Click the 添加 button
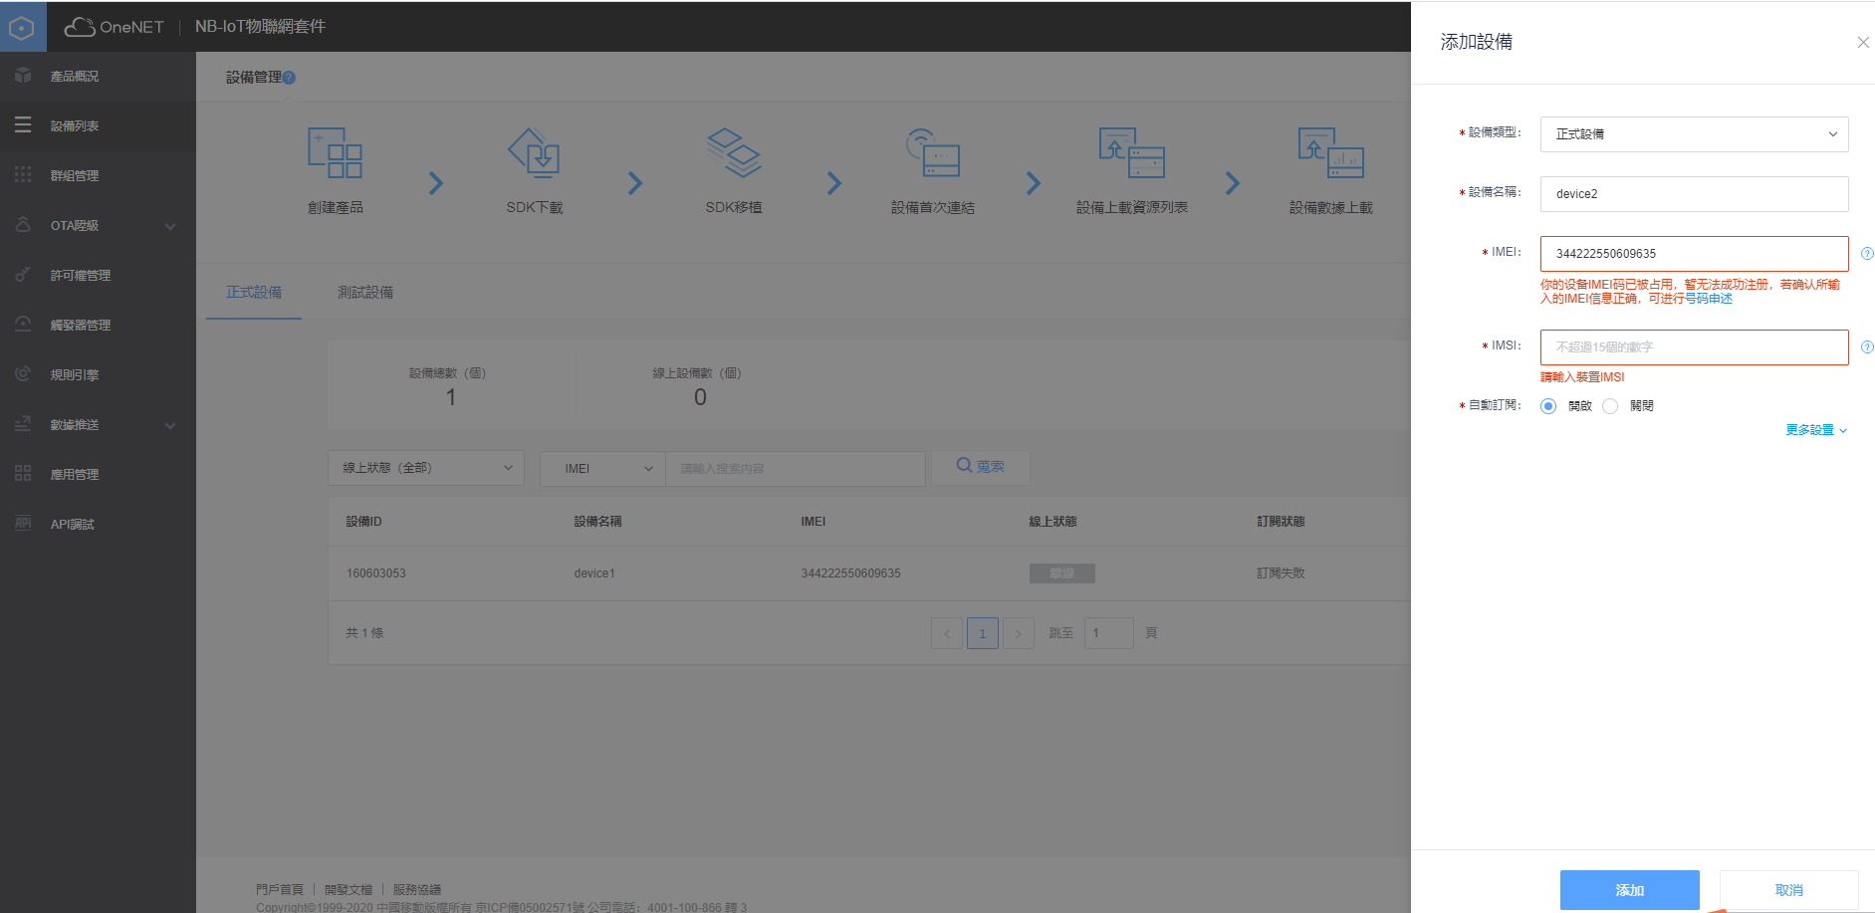 pos(1629,889)
